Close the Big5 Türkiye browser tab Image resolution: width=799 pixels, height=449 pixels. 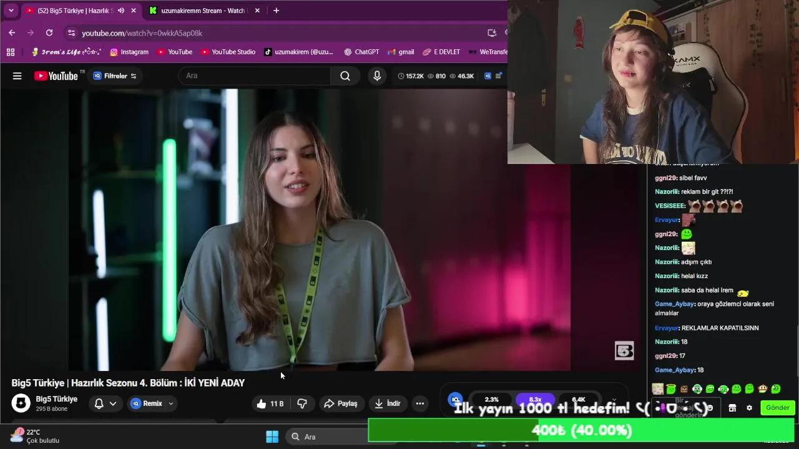[x=133, y=11]
